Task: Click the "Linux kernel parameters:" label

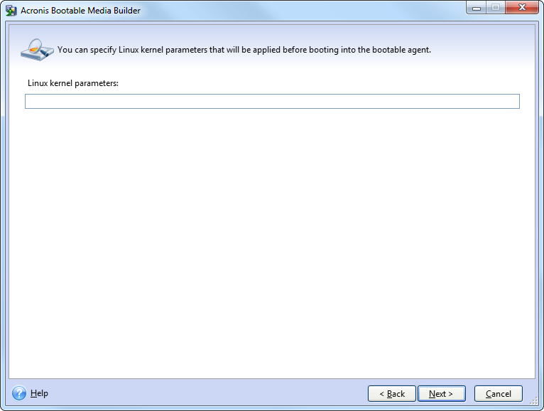Action: (72, 83)
